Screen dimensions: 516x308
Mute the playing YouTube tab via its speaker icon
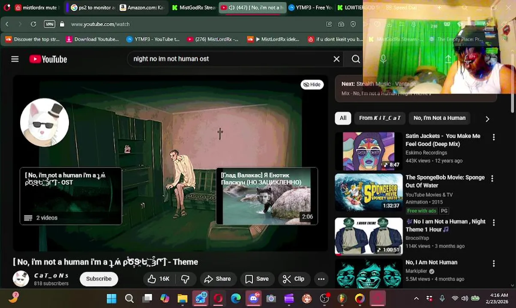pyautogui.click(x=231, y=8)
